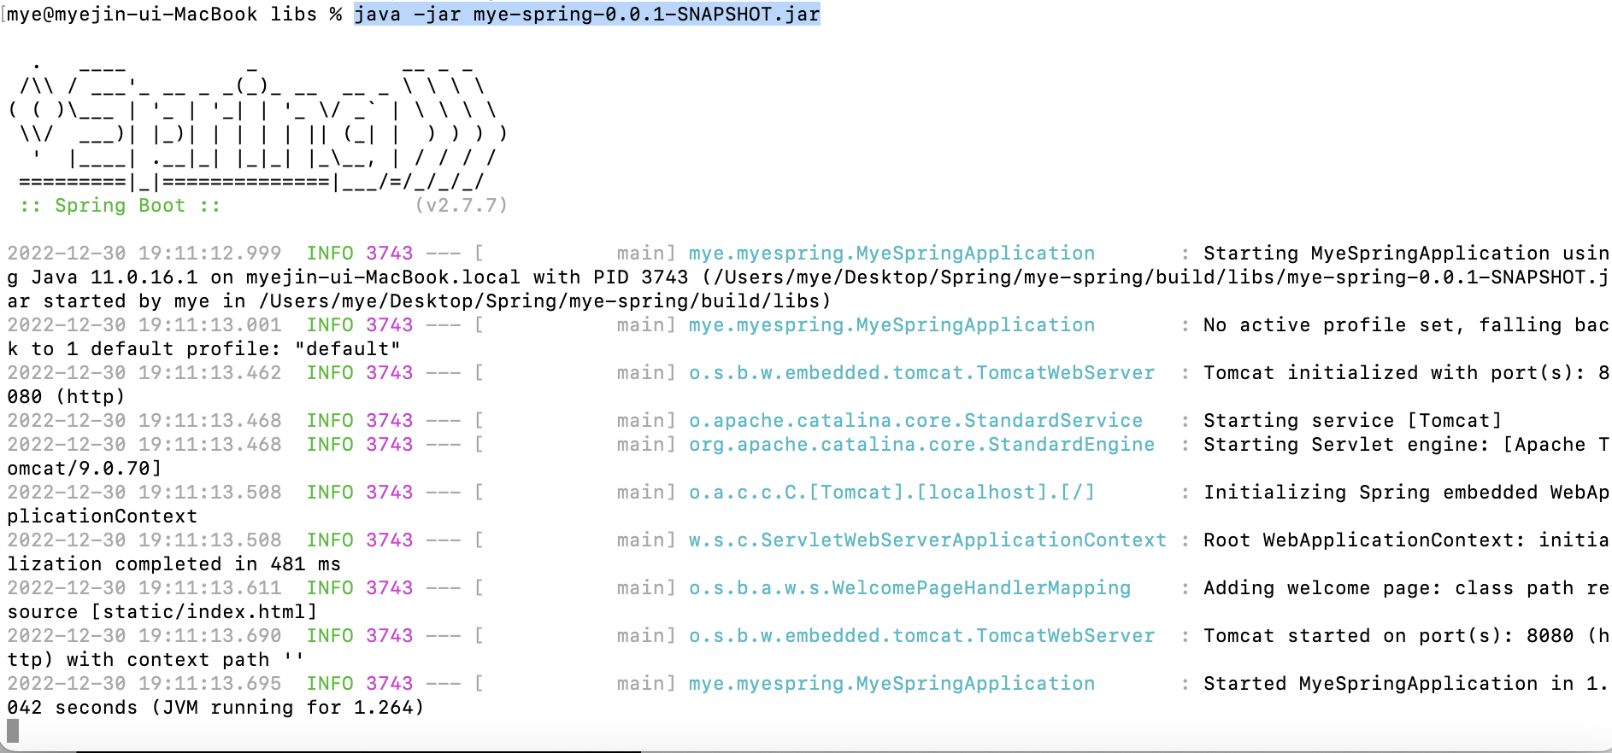Click the '080 (http)' wrapped line

pyautogui.click(x=66, y=397)
